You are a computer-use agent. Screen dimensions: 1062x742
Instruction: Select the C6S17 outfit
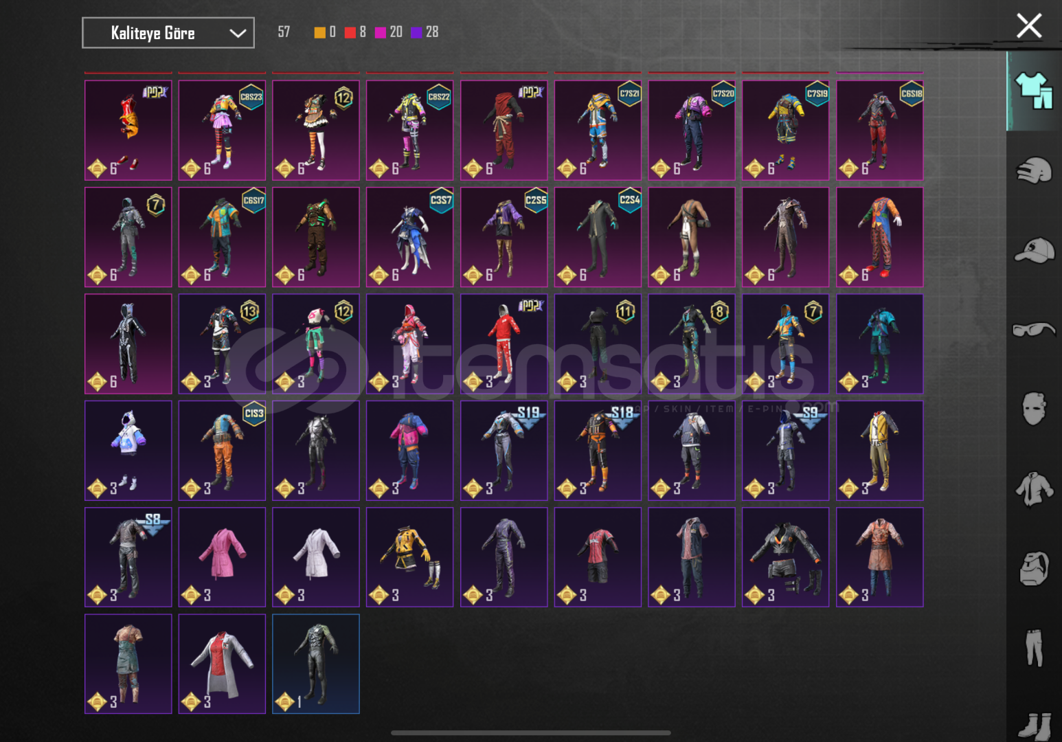pos(222,237)
